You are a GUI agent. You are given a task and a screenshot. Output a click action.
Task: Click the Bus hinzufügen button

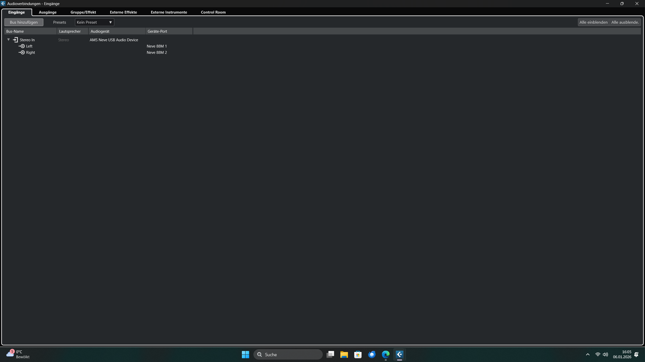pyautogui.click(x=24, y=22)
